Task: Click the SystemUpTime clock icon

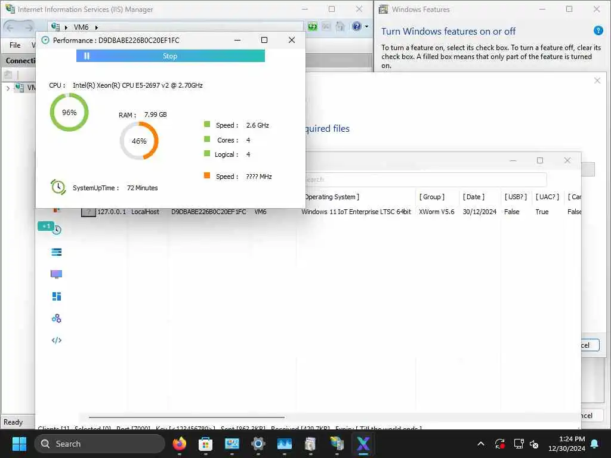Action: (58, 187)
